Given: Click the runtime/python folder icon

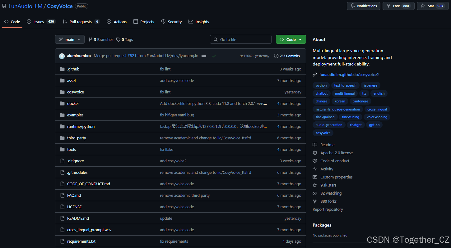Looking at the screenshot, I should [x=62, y=126].
